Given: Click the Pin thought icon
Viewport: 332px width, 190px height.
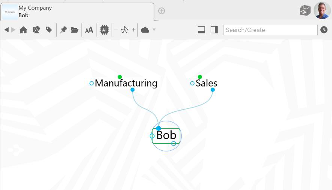Looking at the screenshot, I should tap(63, 30).
